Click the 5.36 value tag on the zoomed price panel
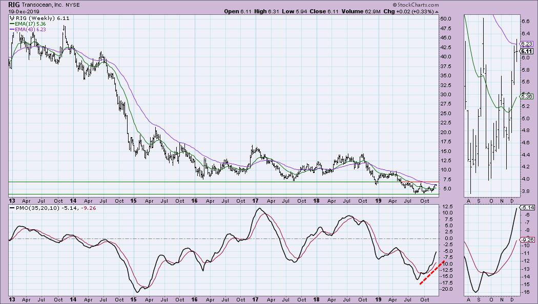This screenshot has width=538, height=304. coord(526,97)
